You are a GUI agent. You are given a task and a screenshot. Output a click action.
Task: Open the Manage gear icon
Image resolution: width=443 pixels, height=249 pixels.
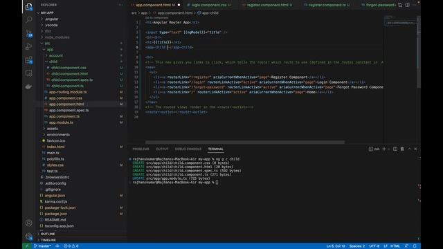tap(29, 237)
